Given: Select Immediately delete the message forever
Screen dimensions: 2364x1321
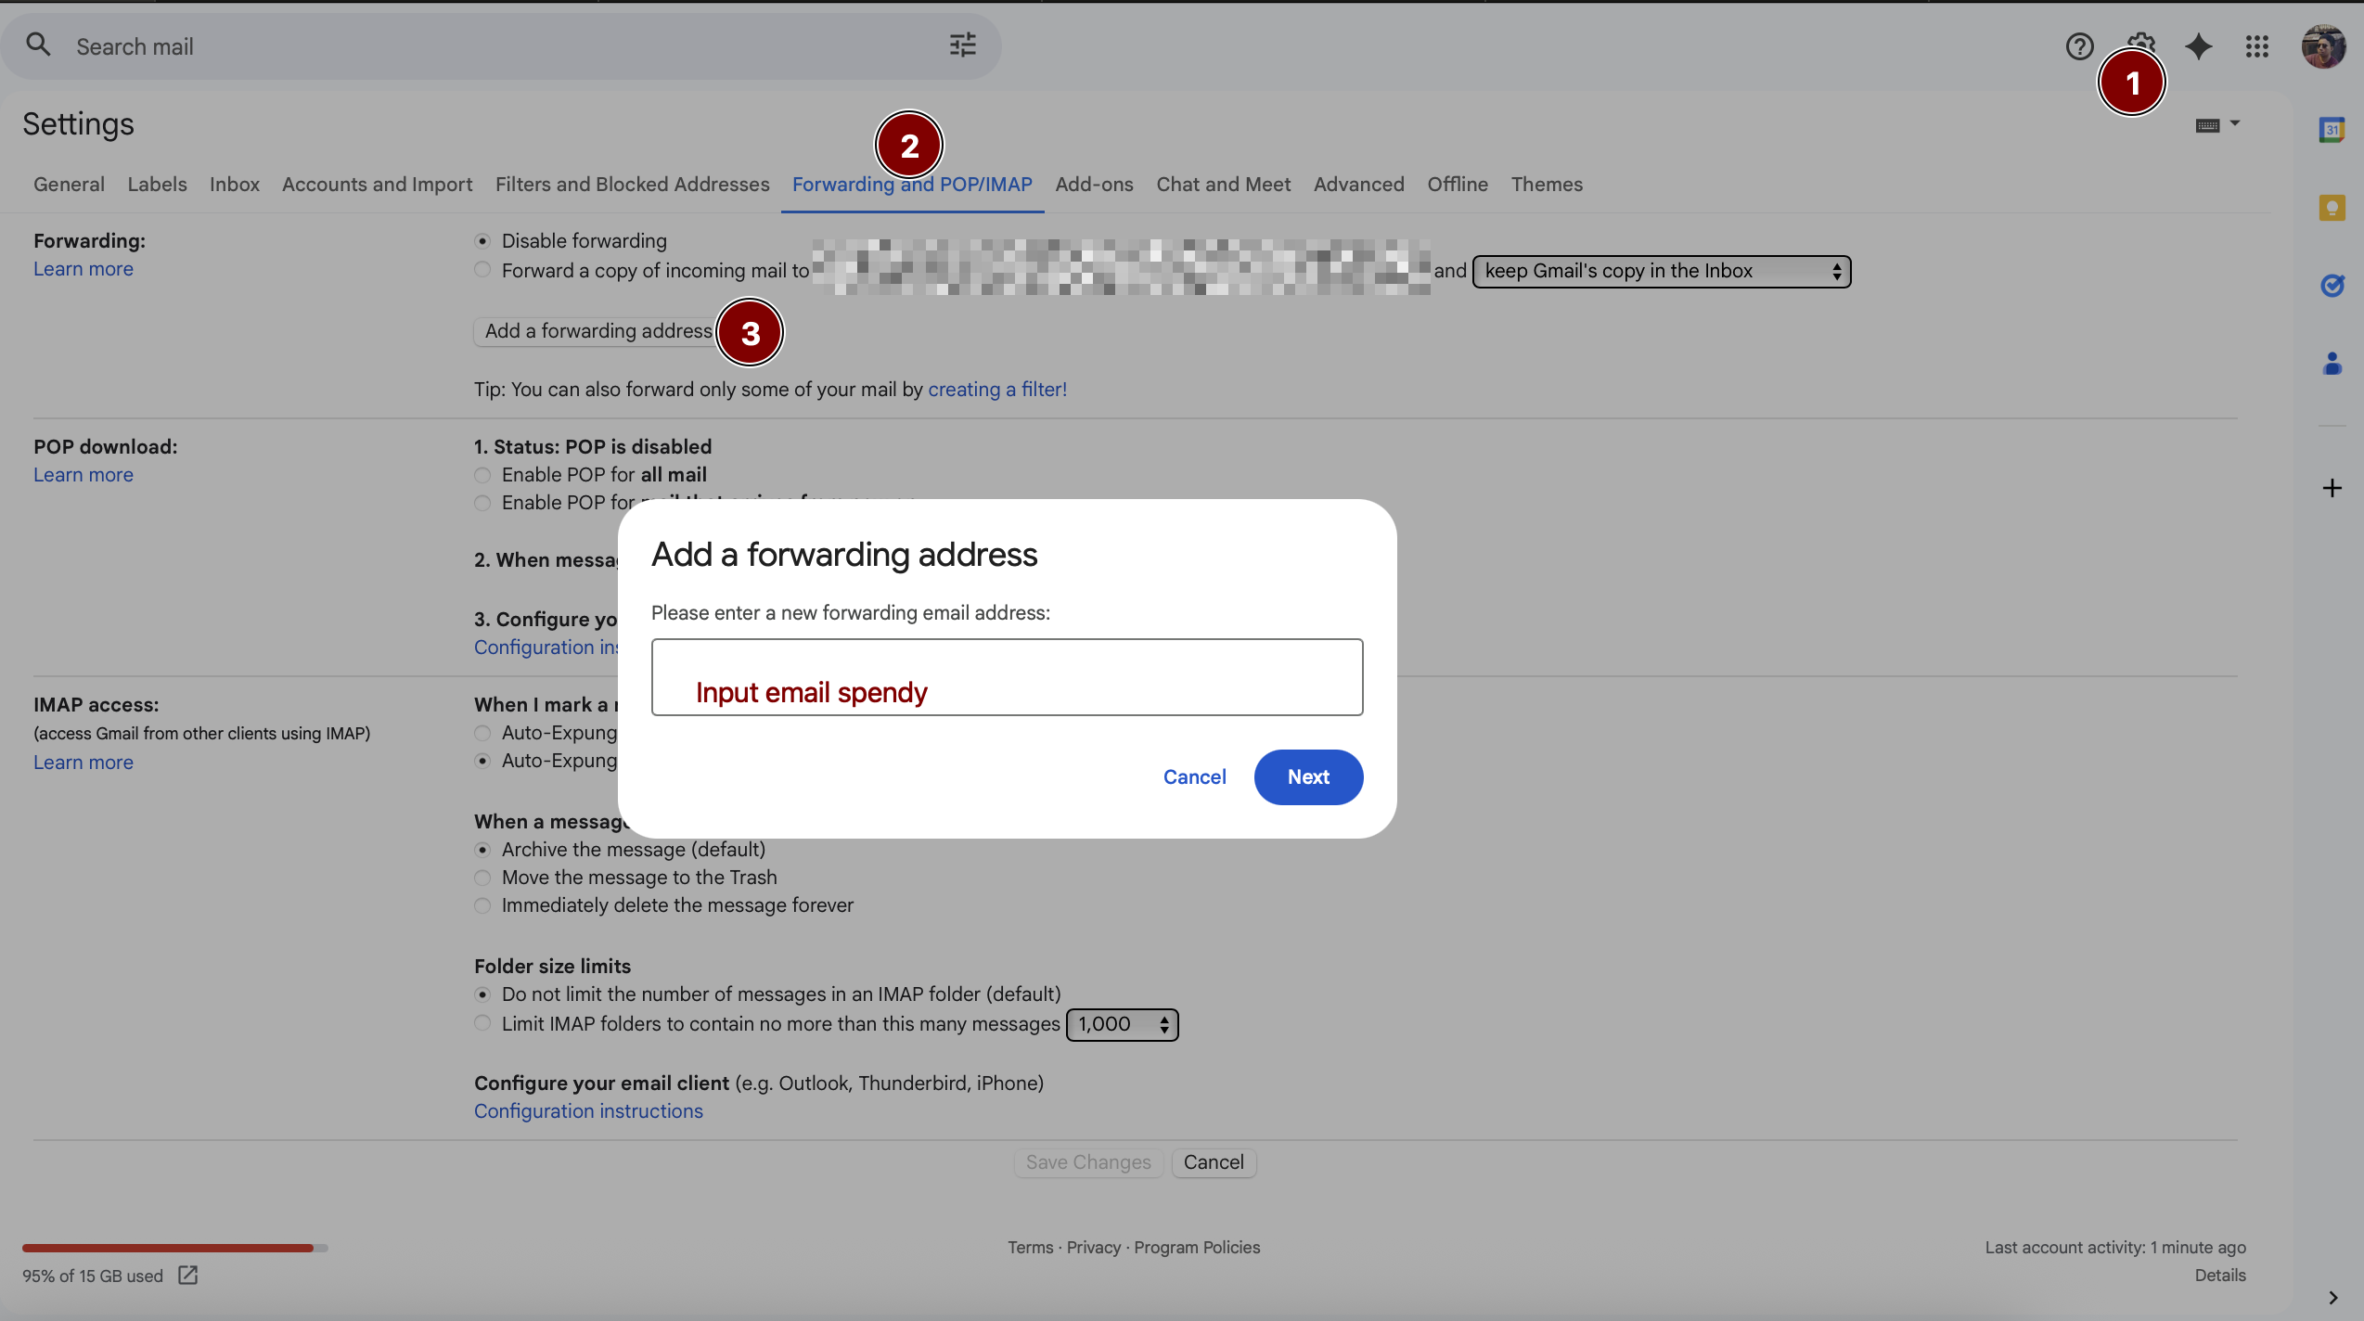Looking at the screenshot, I should pyautogui.click(x=482, y=905).
